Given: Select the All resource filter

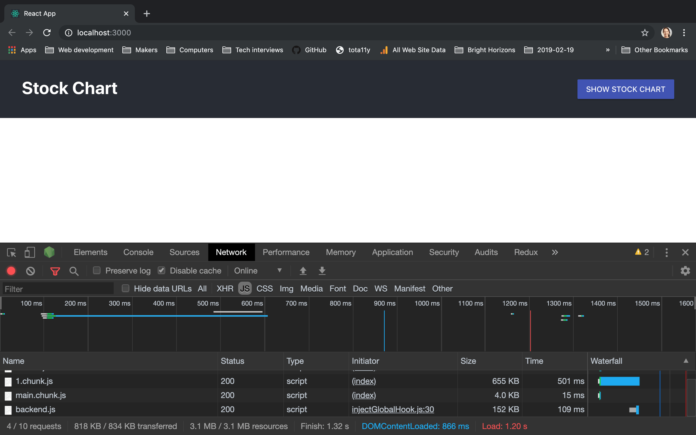Looking at the screenshot, I should pos(202,288).
